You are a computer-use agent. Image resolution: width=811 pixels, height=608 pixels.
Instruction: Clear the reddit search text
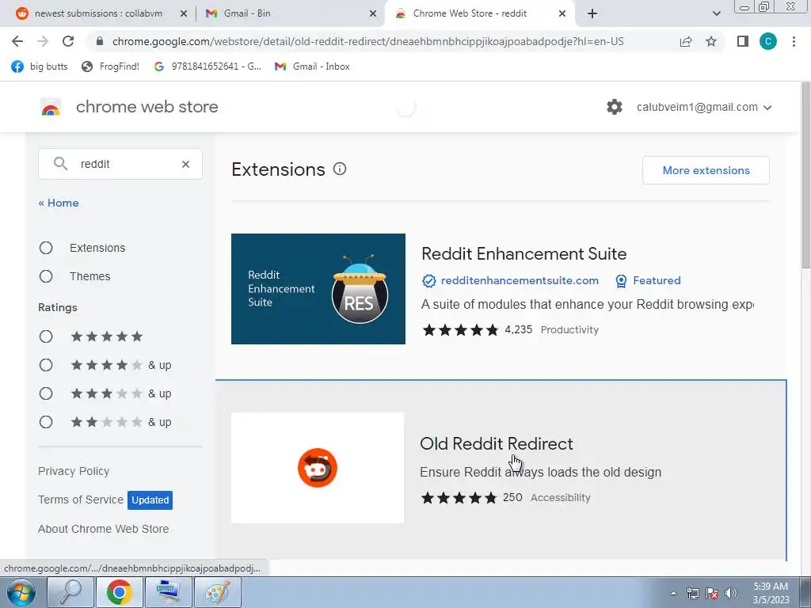click(185, 164)
